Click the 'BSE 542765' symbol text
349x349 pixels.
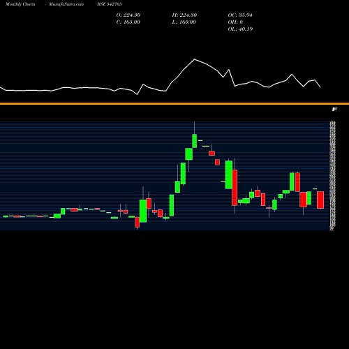pyautogui.click(x=110, y=4)
